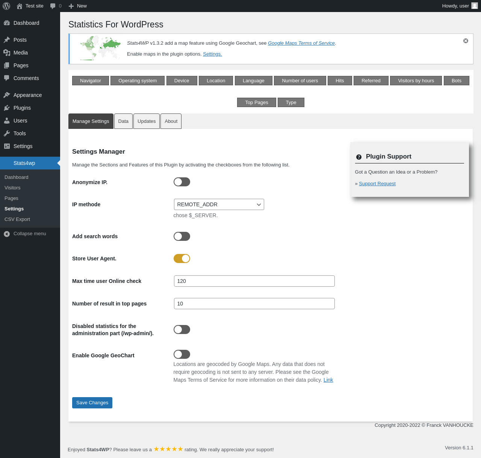This screenshot has width=481, height=458.
Task: Expand the New content menu in admin bar
Action: [x=78, y=6]
